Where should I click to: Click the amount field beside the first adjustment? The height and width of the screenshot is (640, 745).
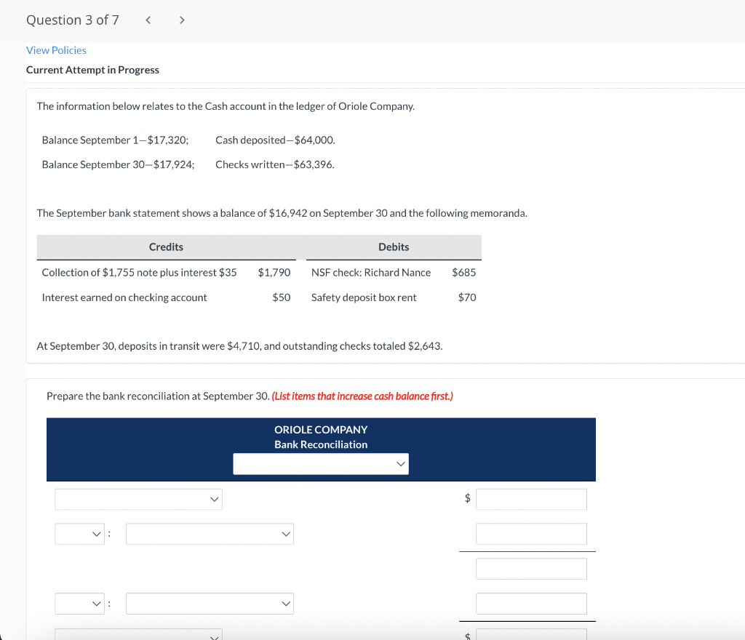[531, 533]
